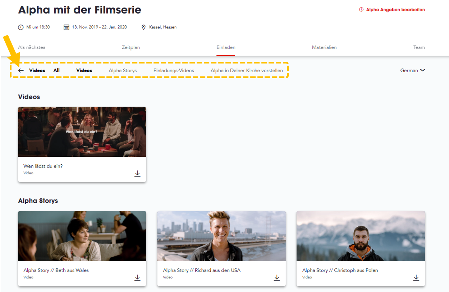This screenshot has width=449, height=292.
Task: Click the location pin icon beside Kassel
Action: [x=144, y=27]
